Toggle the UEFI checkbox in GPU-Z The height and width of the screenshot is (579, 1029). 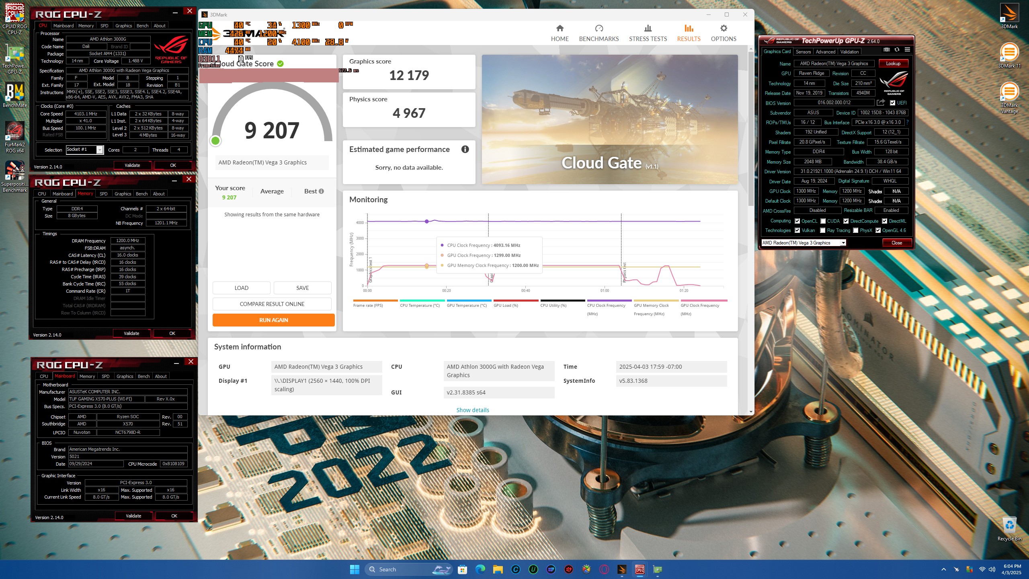pyautogui.click(x=892, y=103)
